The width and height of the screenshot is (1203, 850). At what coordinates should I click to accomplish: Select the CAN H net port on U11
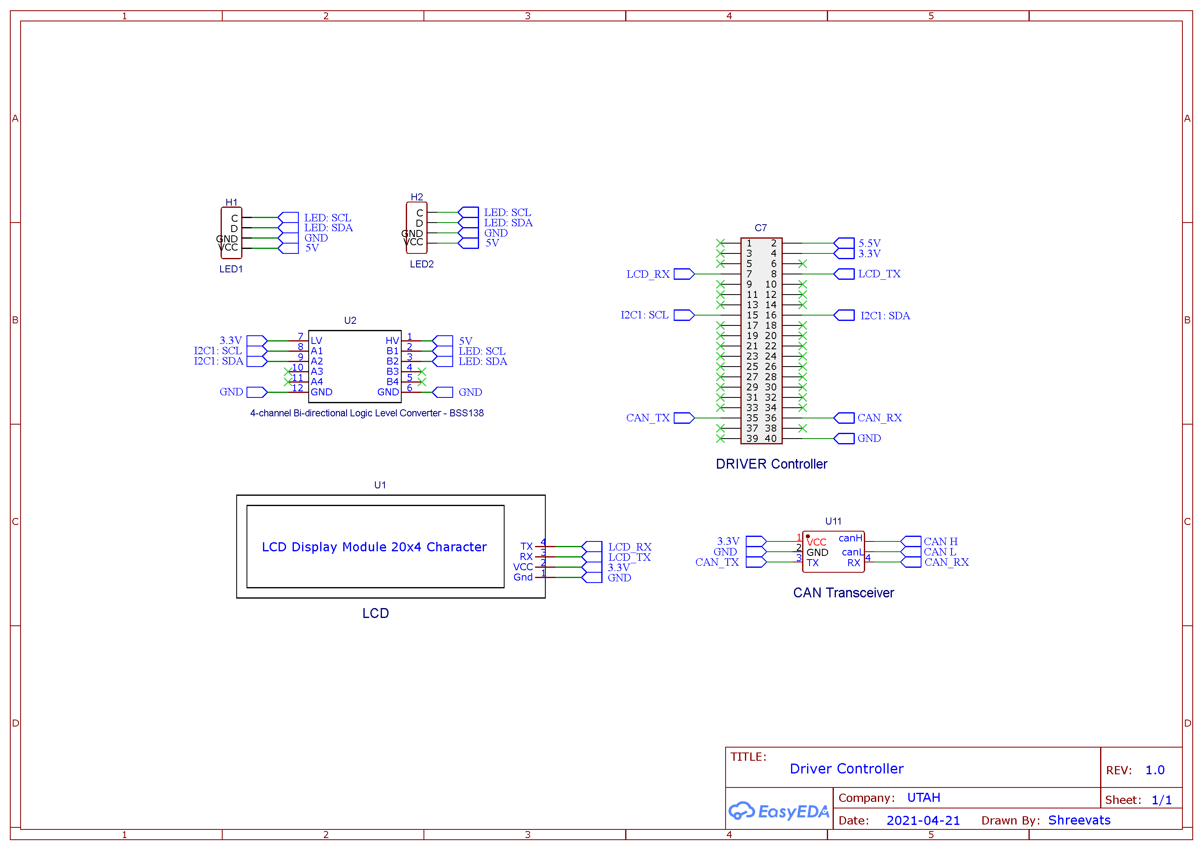click(911, 541)
